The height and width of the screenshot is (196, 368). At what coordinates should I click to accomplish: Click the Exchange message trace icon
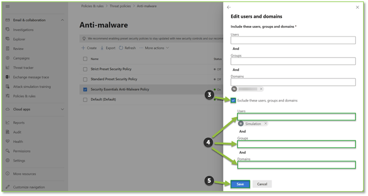click(7, 77)
